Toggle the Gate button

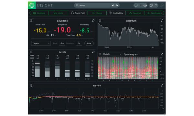point(89,43)
